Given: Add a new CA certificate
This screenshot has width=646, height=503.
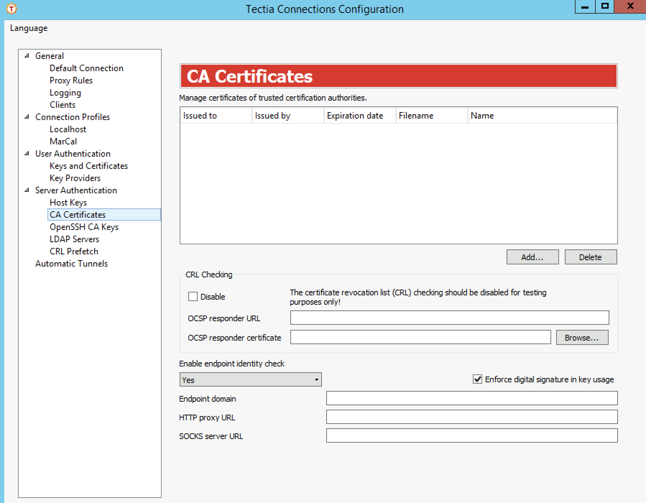Looking at the screenshot, I should click(x=532, y=257).
